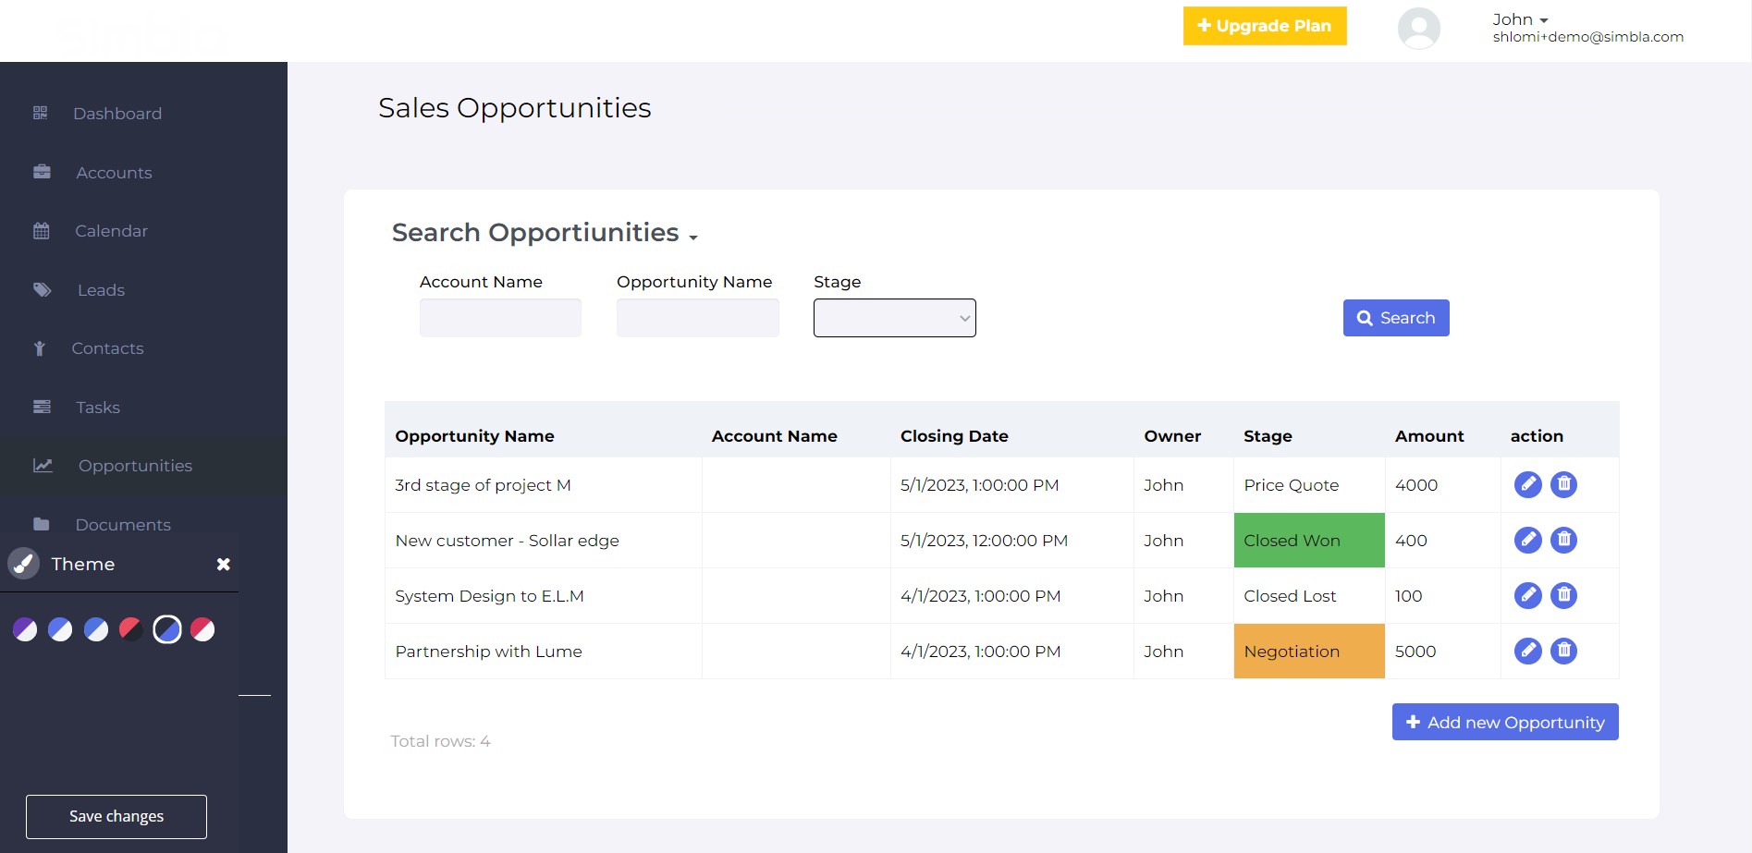The image size is (1752, 853).
Task: Open Calendar menu item
Action: pos(111,231)
